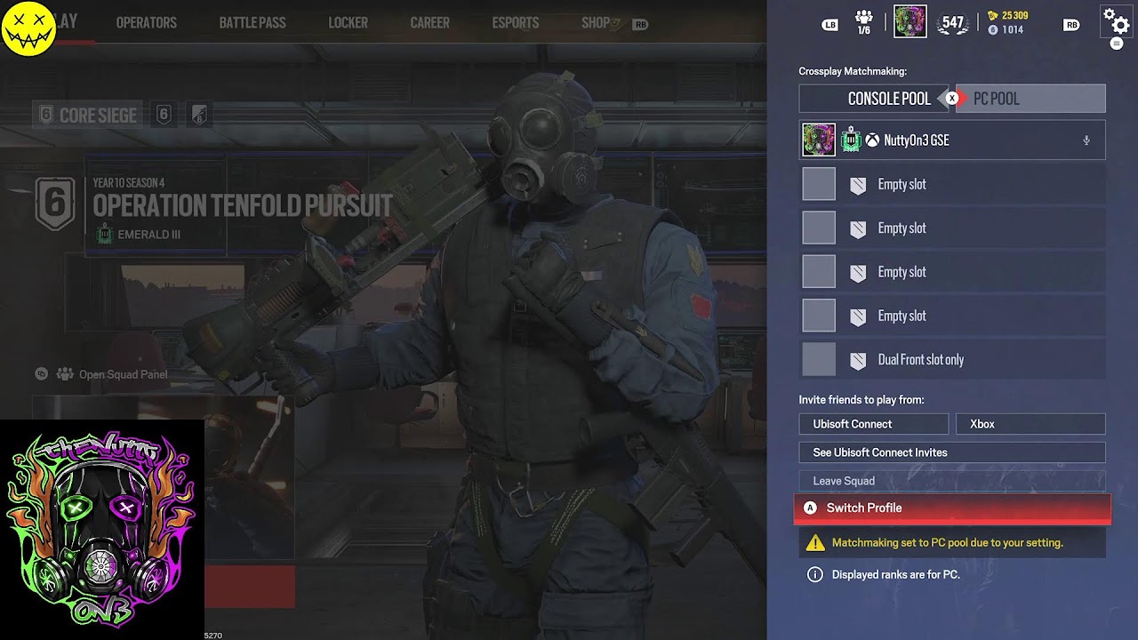Switch to the Esports tab
The image size is (1138, 640).
tap(516, 23)
